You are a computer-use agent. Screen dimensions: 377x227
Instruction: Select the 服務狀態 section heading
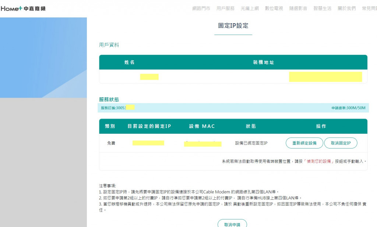pos(109,99)
